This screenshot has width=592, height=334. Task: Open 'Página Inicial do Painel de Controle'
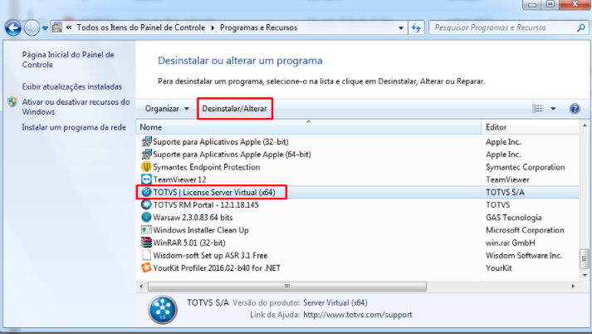68,60
